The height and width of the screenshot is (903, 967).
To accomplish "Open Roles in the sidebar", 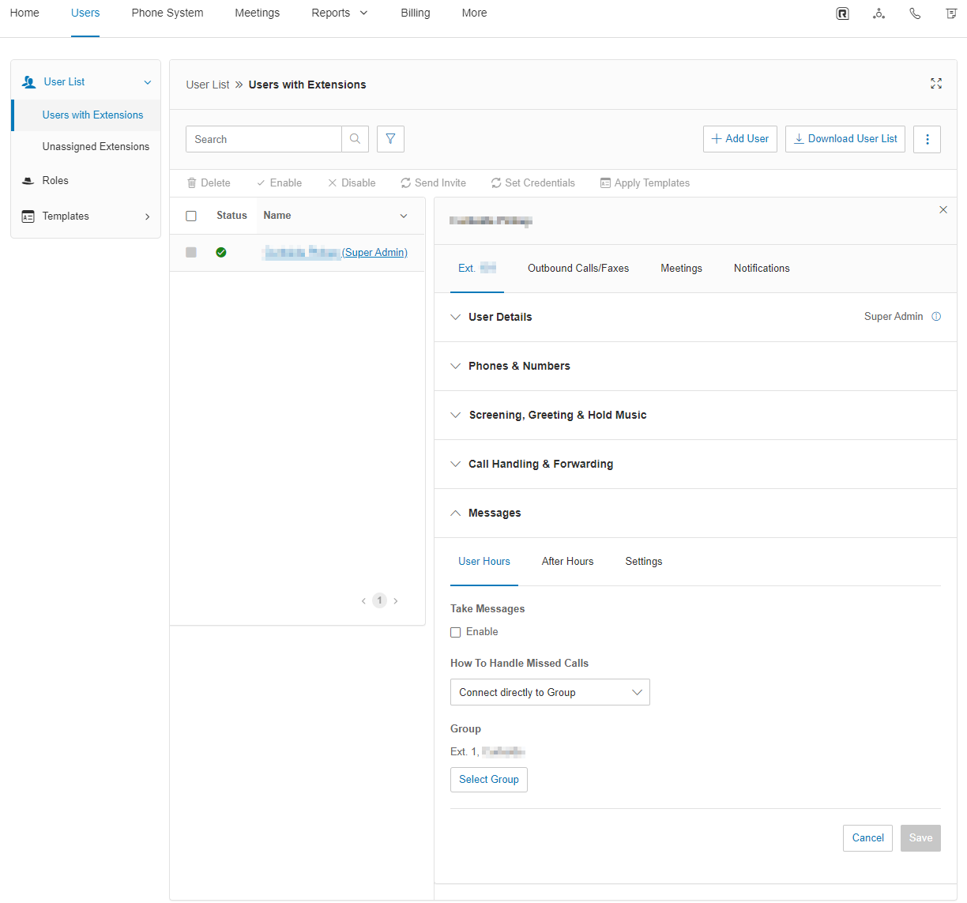I will click(55, 181).
